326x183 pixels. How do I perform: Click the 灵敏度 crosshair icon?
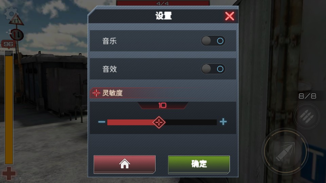96,93
